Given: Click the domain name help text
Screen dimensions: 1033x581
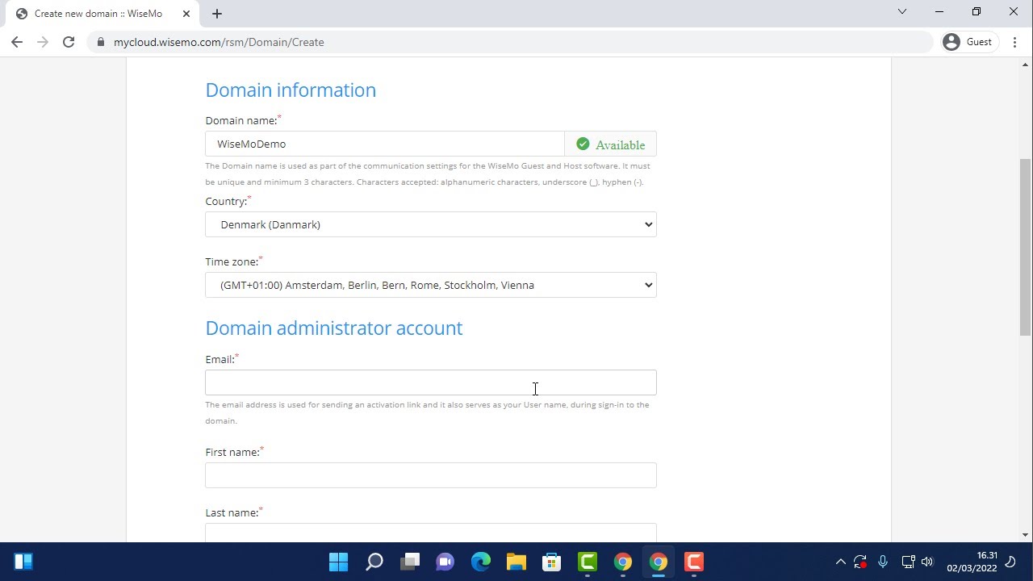Looking at the screenshot, I should click(x=428, y=173).
